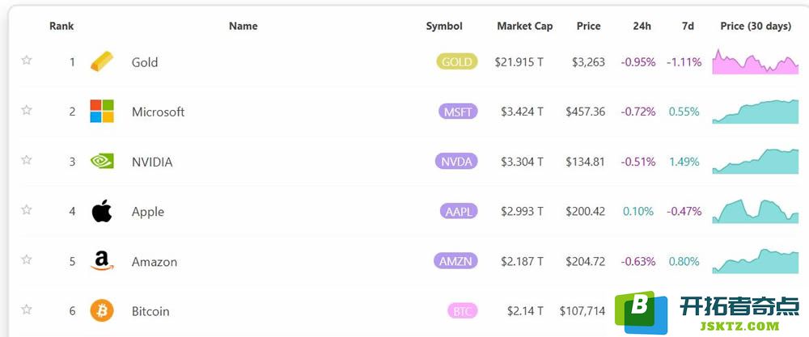This screenshot has height=337, width=809.
Task: Click the yellow GOLD symbol badge
Action: click(457, 62)
